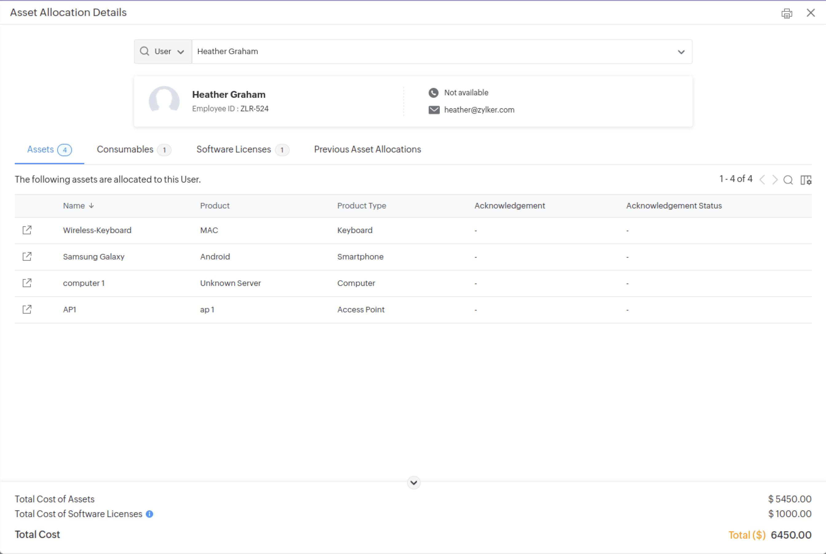This screenshot has height=554, width=826.
Task: Go to previous page of assets
Action: pyautogui.click(x=762, y=180)
